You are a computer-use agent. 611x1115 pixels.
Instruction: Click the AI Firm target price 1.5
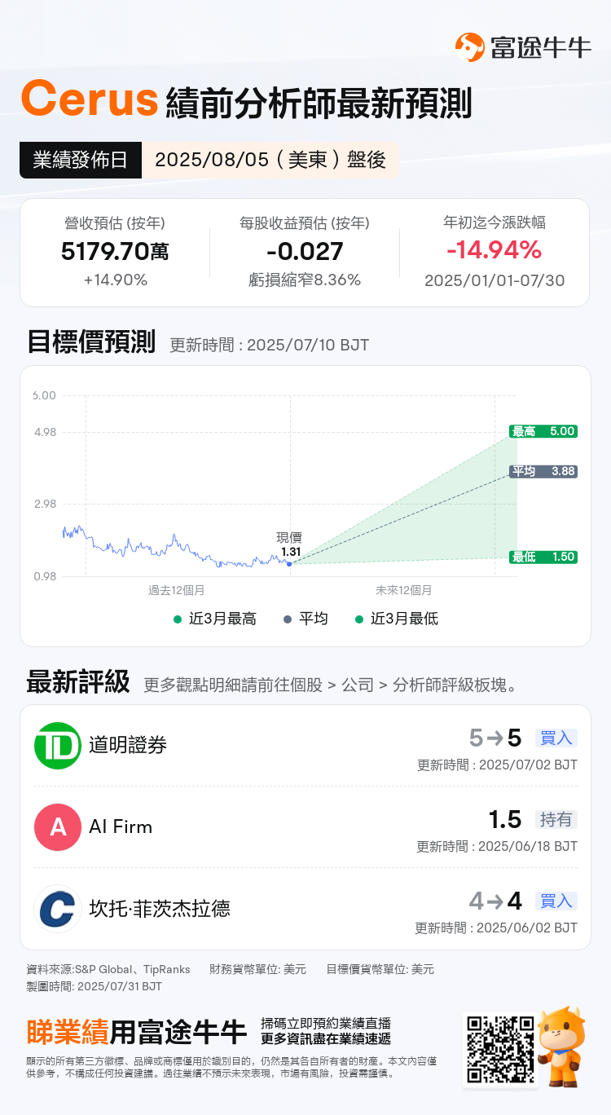tap(505, 820)
